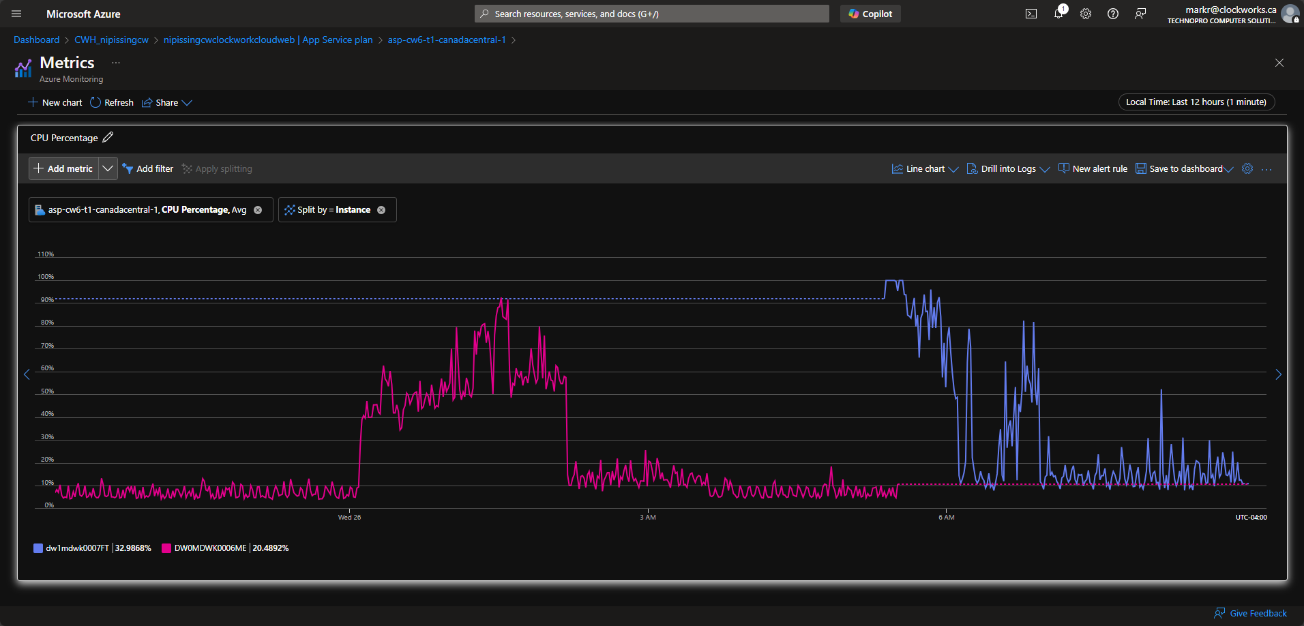
Task: Open chart more options ellipsis
Action: coord(1266,169)
